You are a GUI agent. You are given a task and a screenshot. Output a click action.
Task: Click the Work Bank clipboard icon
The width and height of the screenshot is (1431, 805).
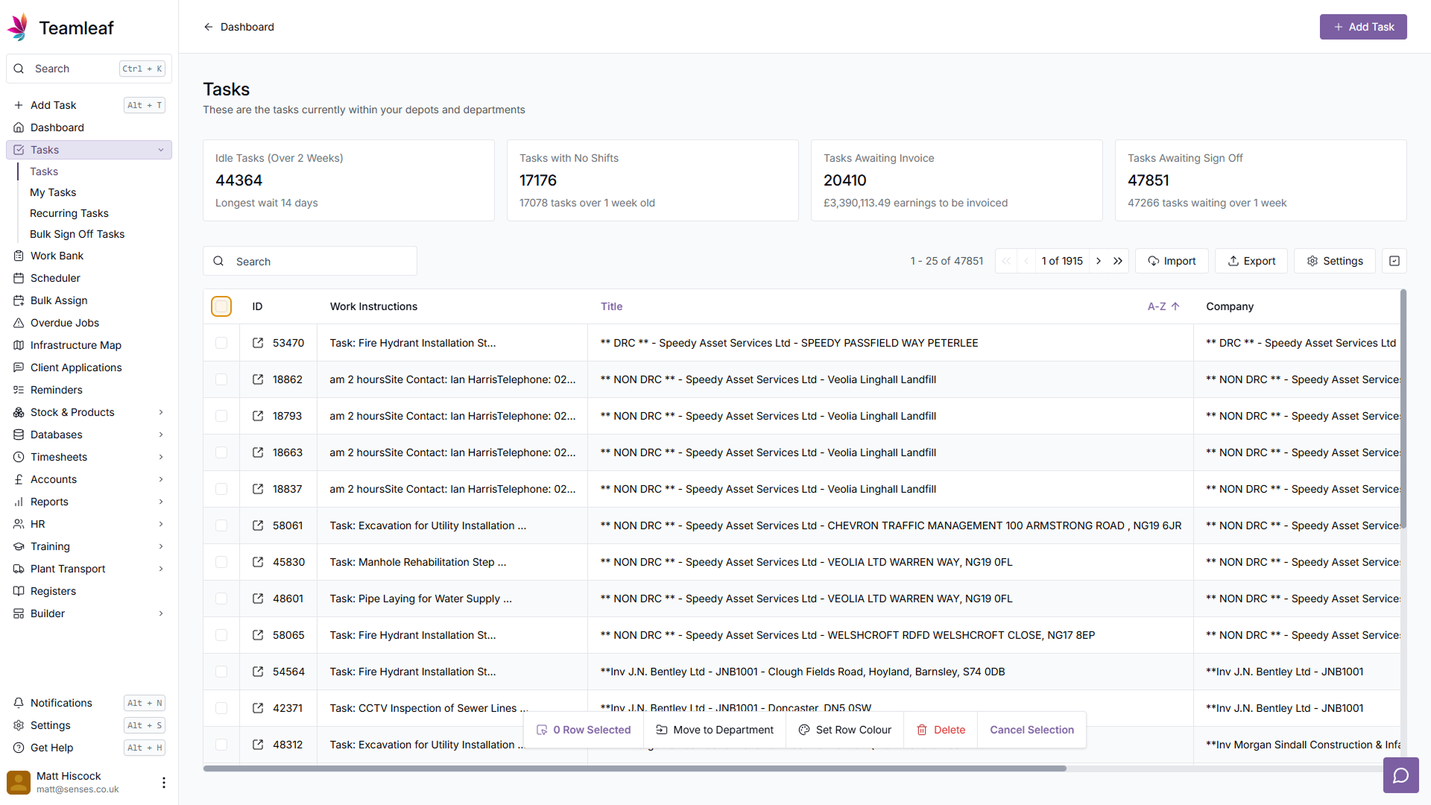[19, 256]
